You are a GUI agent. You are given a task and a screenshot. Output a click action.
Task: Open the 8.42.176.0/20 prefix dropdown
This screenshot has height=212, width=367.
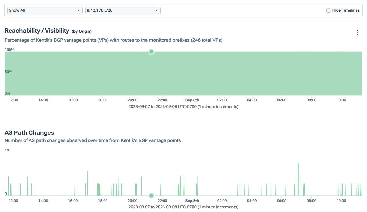point(123,10)
